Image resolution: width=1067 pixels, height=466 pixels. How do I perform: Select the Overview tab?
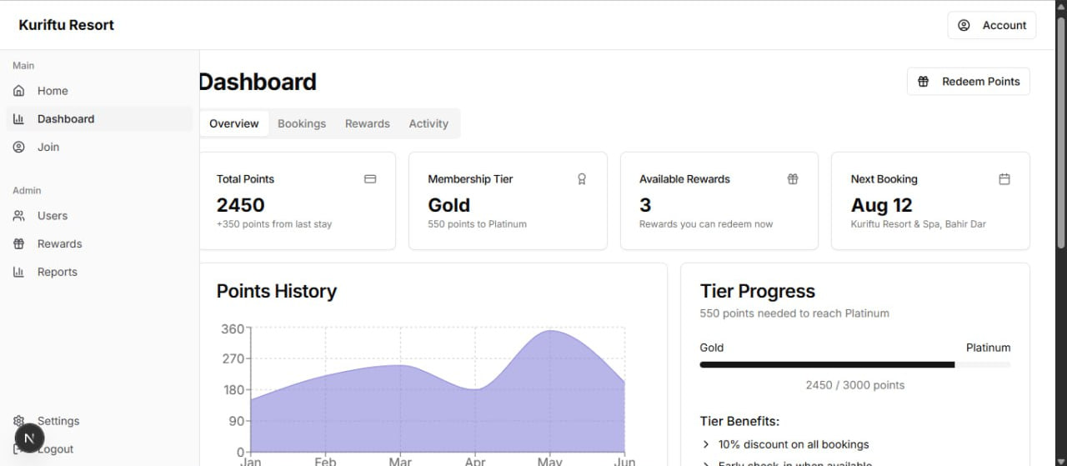(234, 123)
